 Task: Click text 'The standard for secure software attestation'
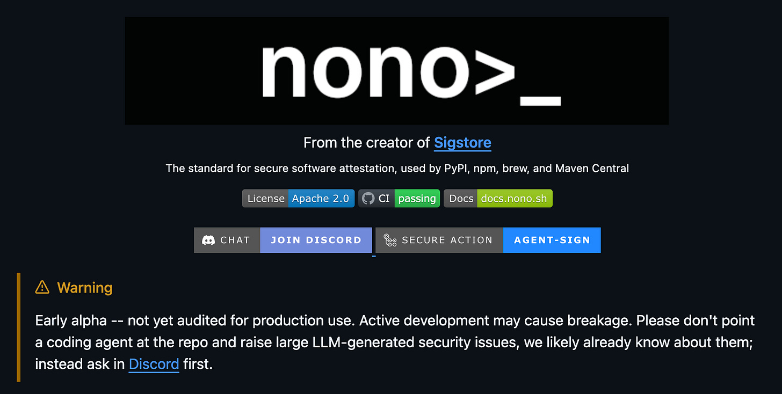(x=282, y=169)
